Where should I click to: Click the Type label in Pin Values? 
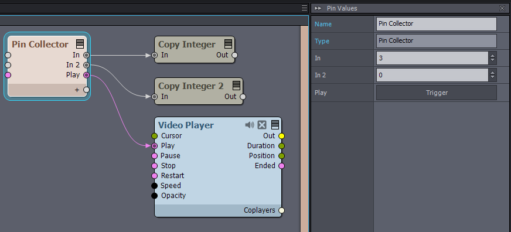pos(322,41)
